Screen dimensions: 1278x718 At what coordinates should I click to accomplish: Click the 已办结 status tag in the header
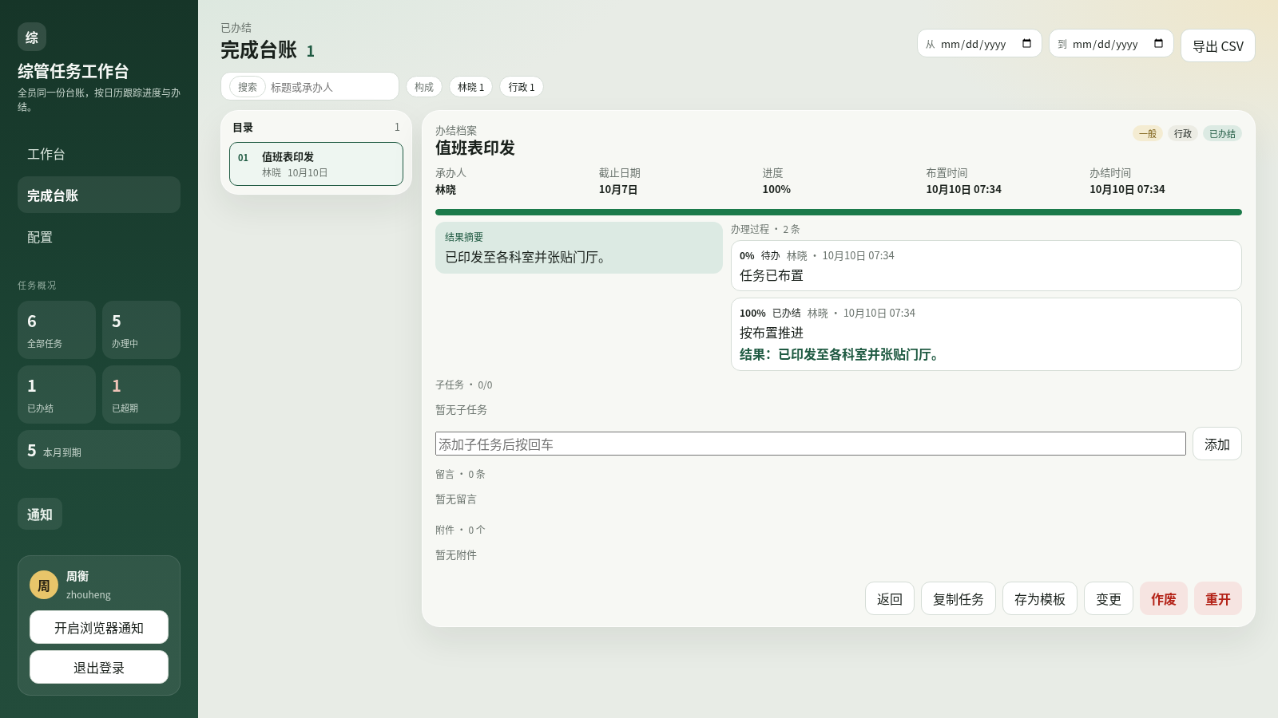[1222, 133]
